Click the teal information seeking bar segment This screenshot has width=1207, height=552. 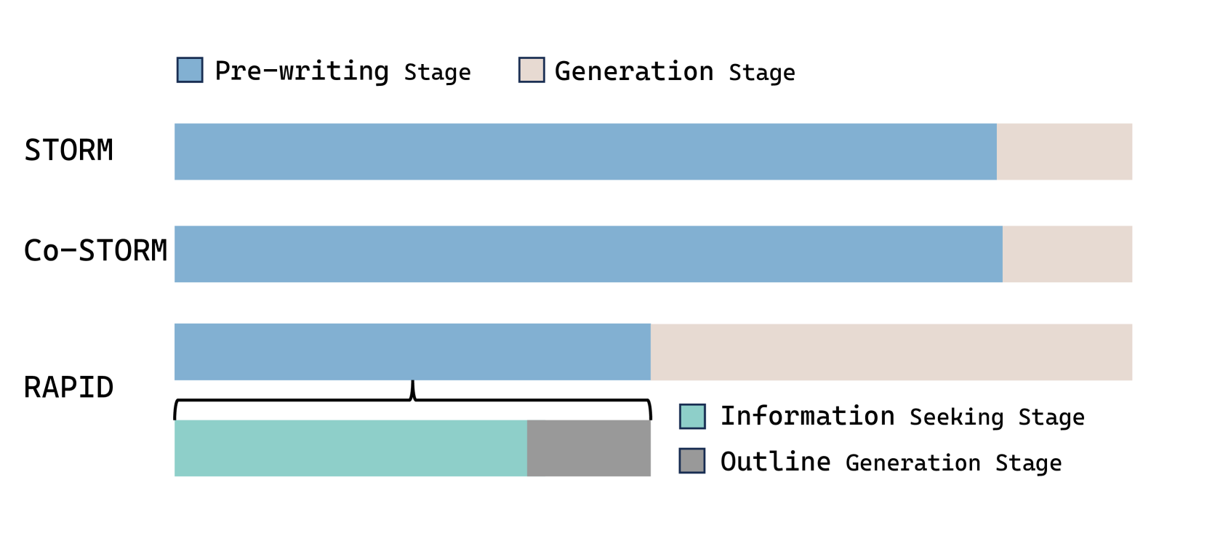tap(350, 448)
